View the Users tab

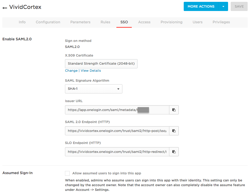tap(198, 22)
